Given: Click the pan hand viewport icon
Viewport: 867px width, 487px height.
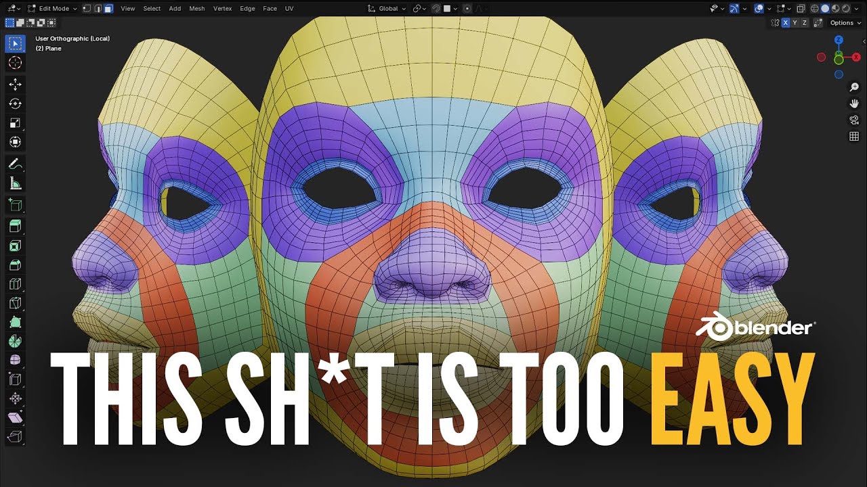Looking at the screenshot, I should [x=854, y=103].
